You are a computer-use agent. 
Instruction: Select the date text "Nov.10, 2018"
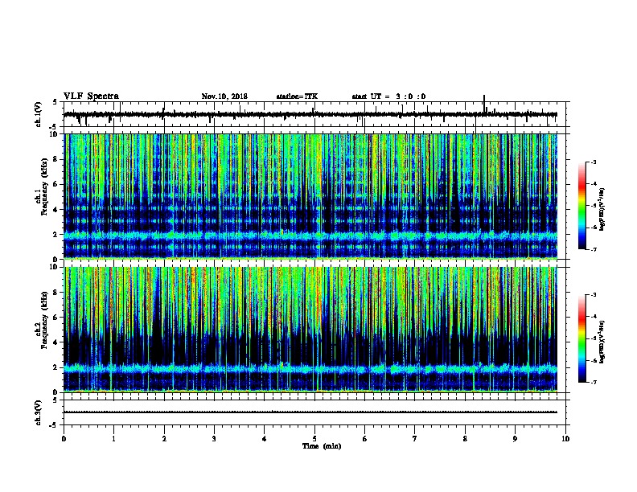[224, 96]
